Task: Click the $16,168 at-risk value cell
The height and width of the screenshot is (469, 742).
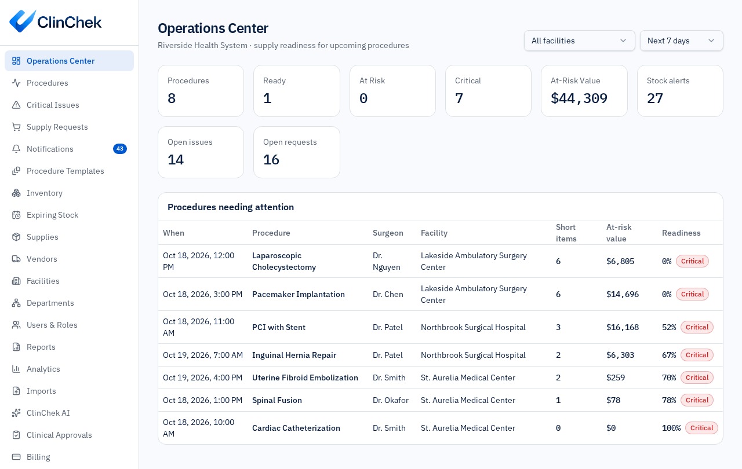Action: (x=623, y=327)
